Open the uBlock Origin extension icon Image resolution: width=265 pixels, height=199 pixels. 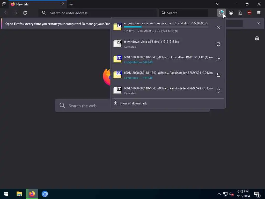(249, 13)
